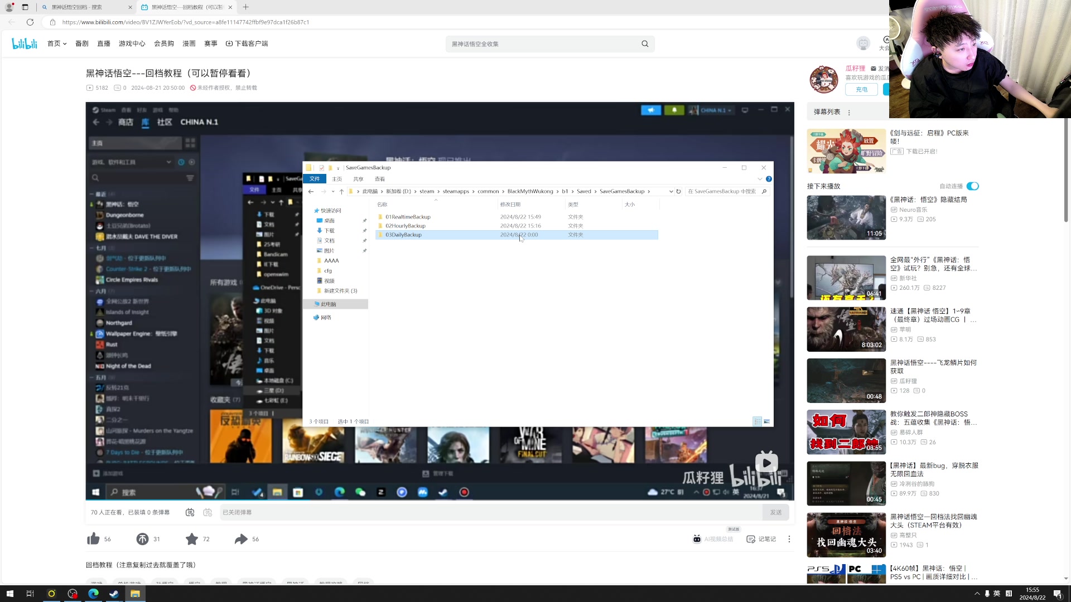Click the danmaku input field 已关闭弹幕
1071x602 pixels.
[491, 512]
